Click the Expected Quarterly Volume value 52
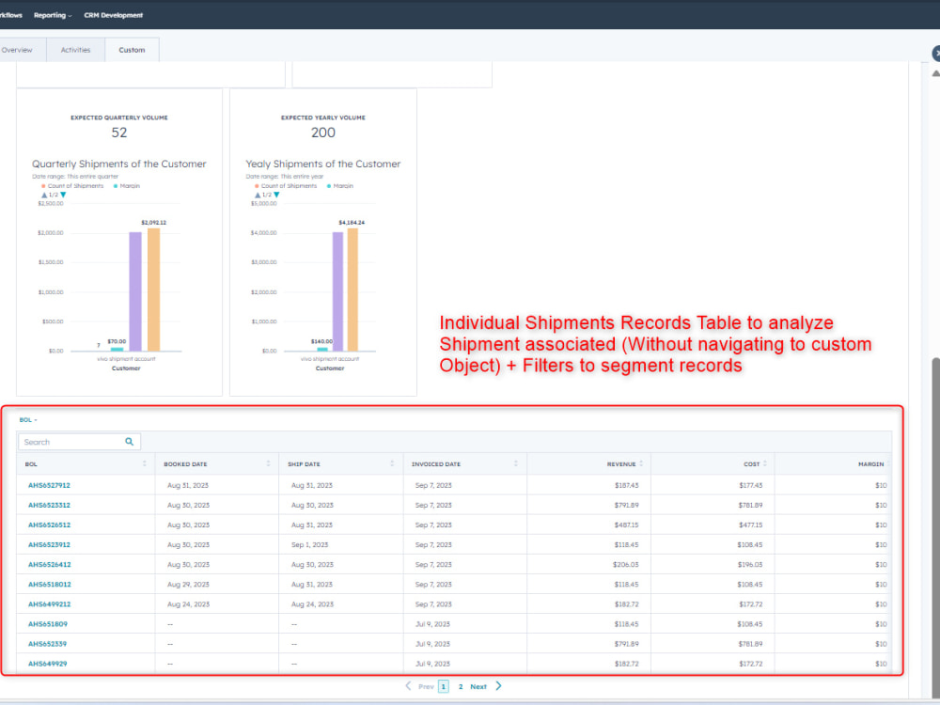The image size is (940, 705). (119, 133)
